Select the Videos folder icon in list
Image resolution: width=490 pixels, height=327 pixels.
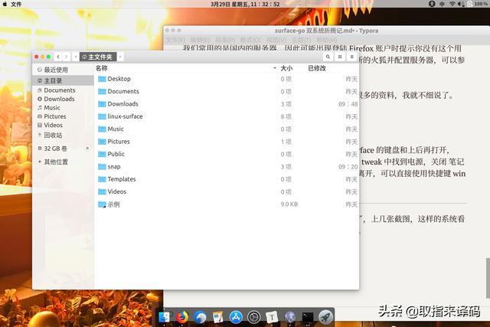102,191
